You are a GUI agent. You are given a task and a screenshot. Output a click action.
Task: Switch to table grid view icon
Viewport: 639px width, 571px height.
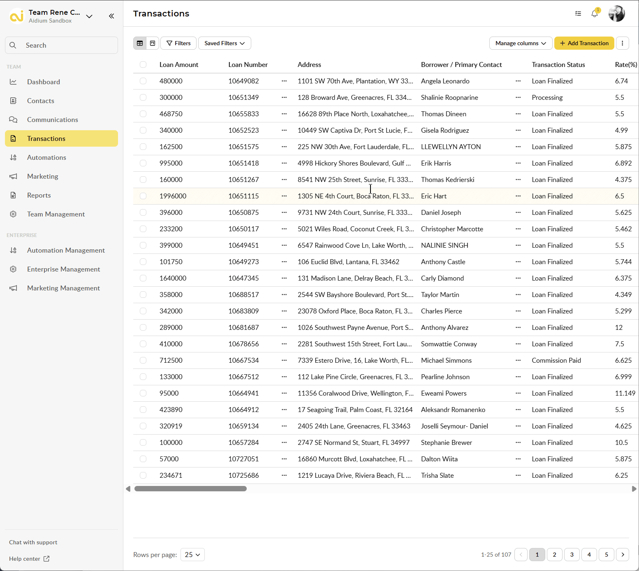tap(140, 43)
